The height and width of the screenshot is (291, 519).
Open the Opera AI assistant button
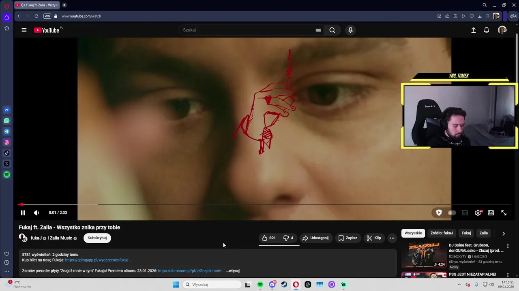[513, 16]
